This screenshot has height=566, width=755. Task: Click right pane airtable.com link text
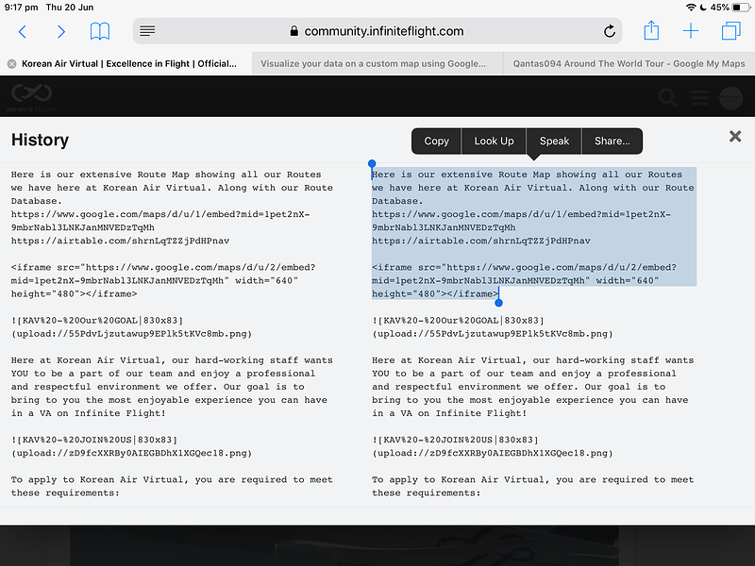click(x=481, y=241)
